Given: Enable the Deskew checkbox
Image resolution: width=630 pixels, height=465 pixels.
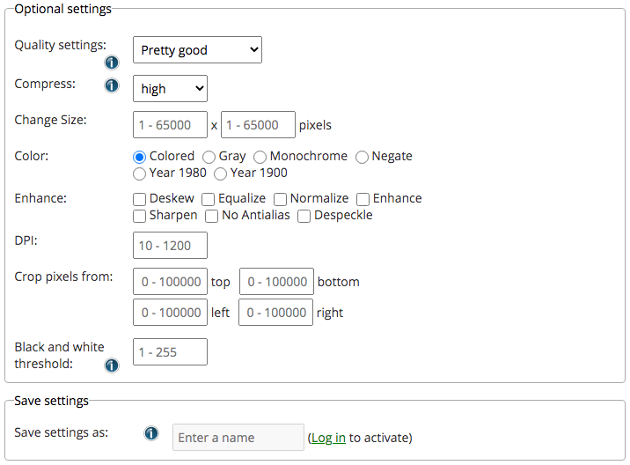Looking at the screenshot, I should (x=139, y=199).
